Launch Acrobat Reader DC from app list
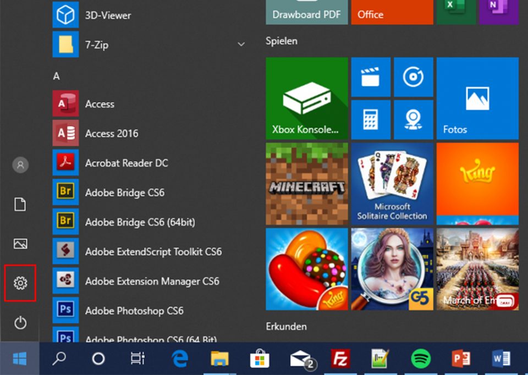 126,163
